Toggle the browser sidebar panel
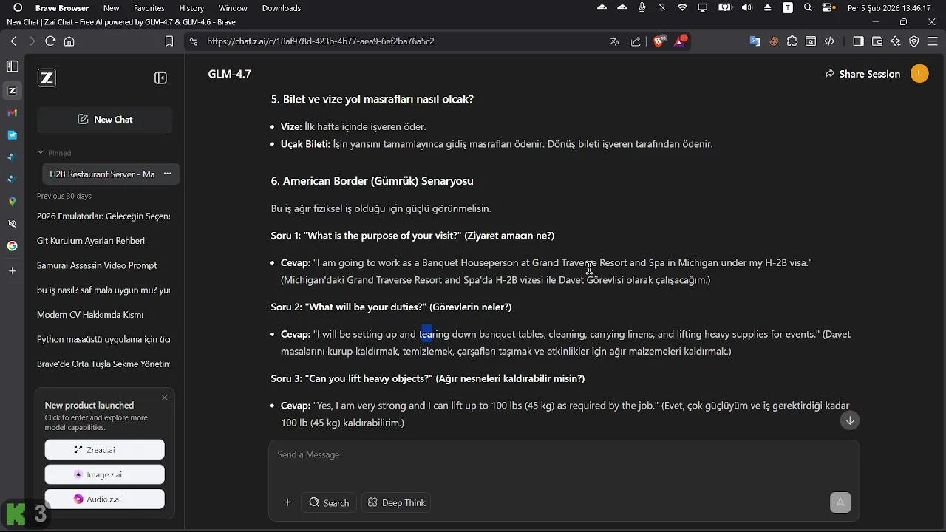 858,41
